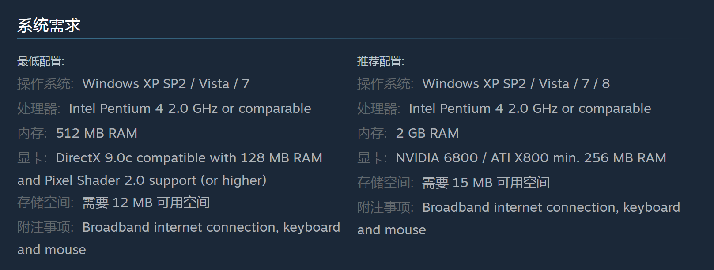Click the minimum 处理器 label
This screenshot has height=270, width=714.
[39, 109]
